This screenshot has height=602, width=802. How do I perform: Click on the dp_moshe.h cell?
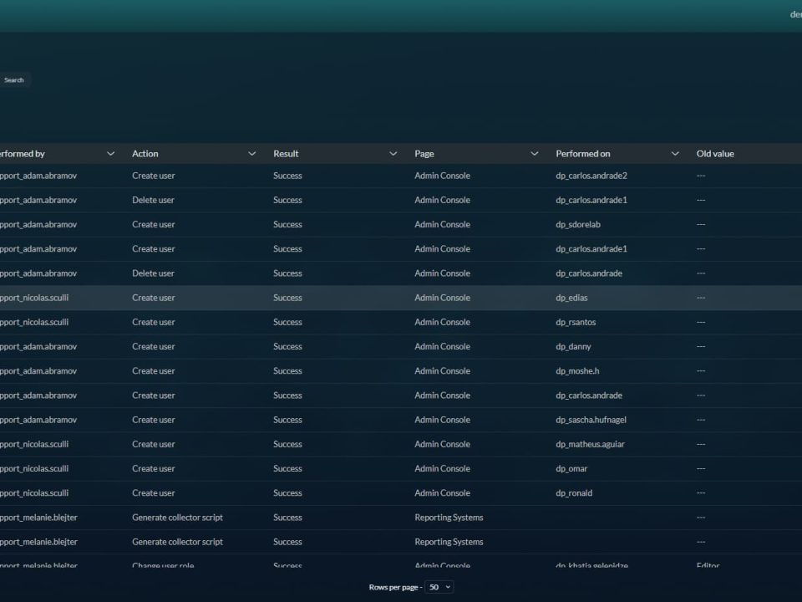(577, 370)
